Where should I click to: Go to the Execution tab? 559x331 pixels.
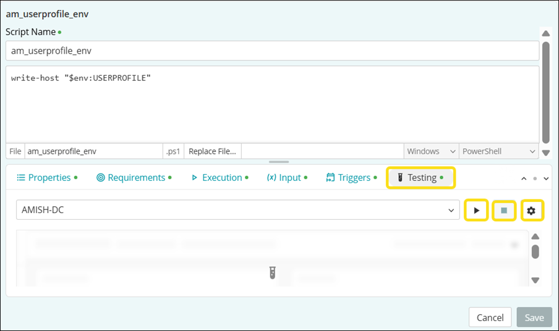pos(220,178)
